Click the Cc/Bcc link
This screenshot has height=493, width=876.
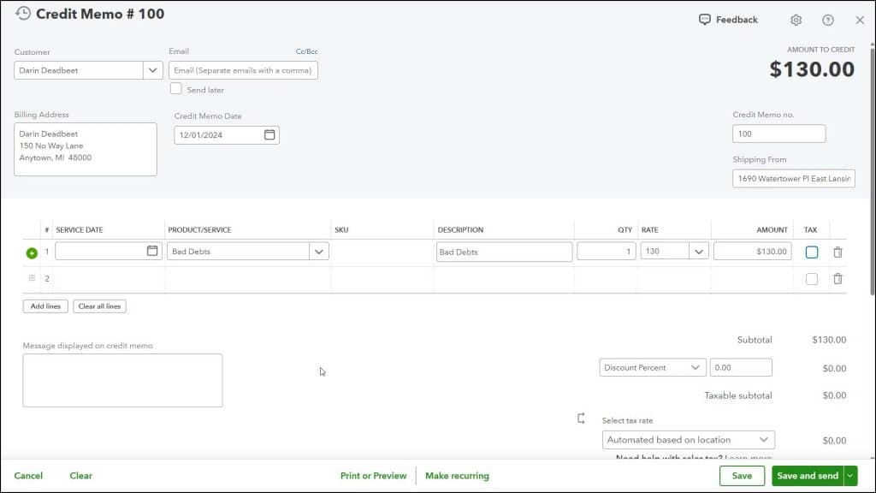(x=307, y=51)
